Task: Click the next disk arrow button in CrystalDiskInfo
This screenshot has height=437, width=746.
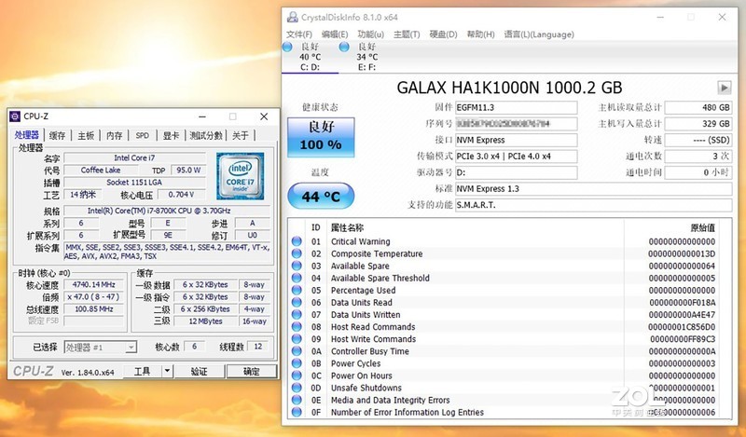Action: tap(725, 88)
